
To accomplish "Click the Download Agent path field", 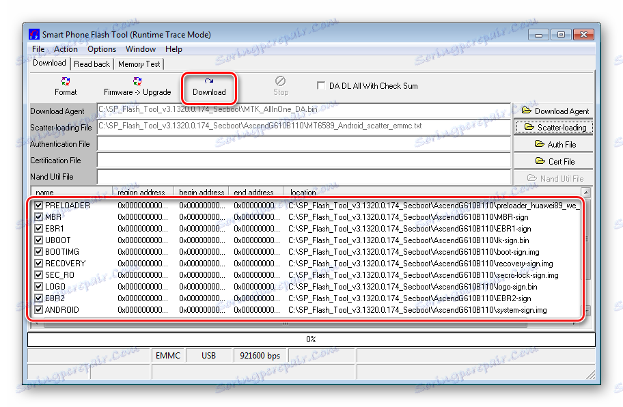I will pos(303,110).
